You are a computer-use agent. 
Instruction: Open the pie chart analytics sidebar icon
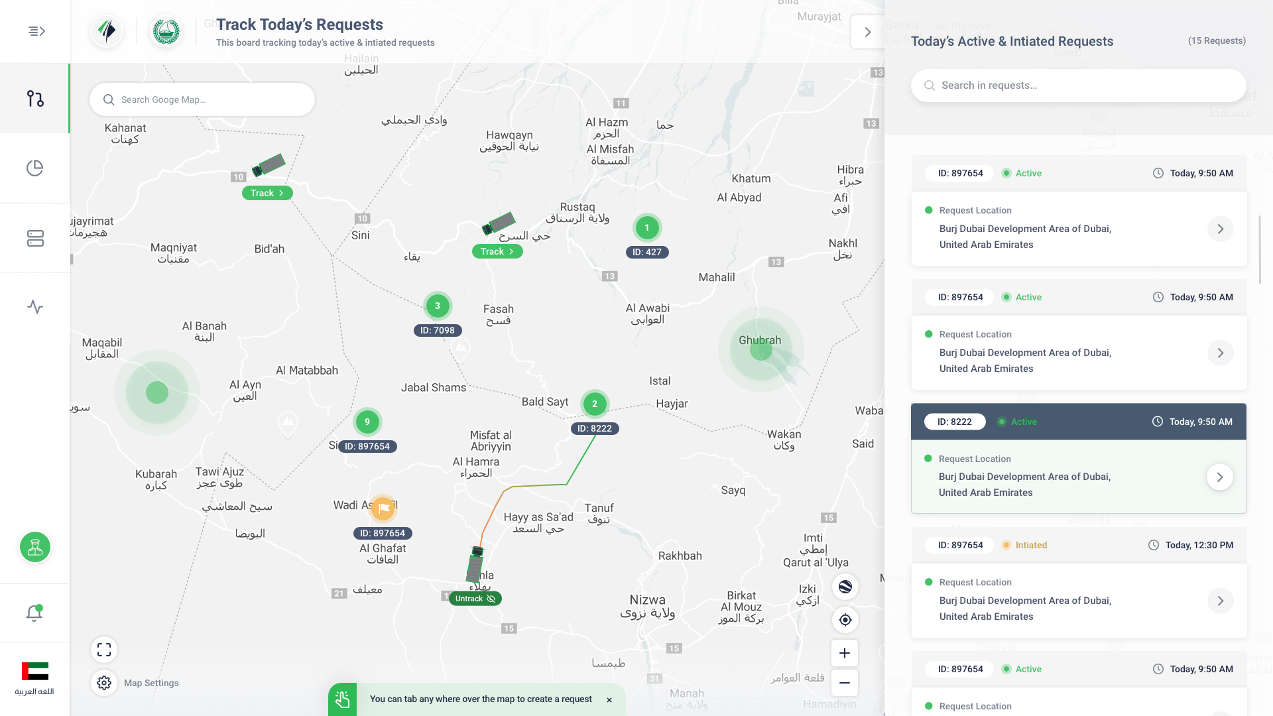point(35,168)
